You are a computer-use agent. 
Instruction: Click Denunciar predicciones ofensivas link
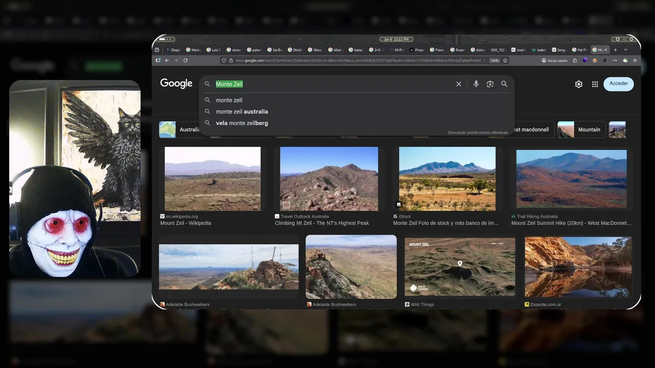coord(477,132)
